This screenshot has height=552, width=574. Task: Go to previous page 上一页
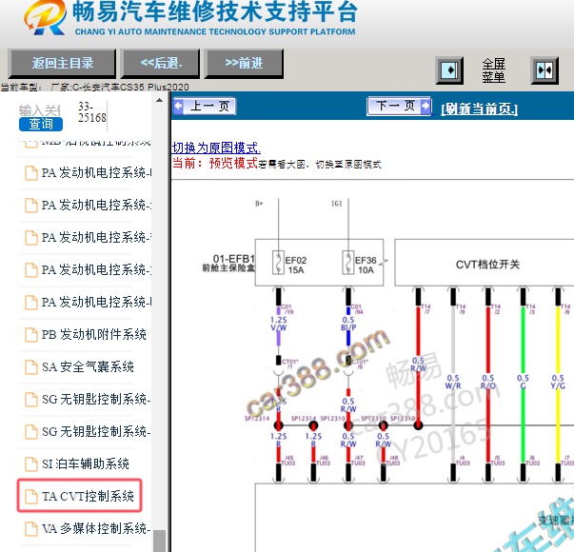tap(205, 107)
